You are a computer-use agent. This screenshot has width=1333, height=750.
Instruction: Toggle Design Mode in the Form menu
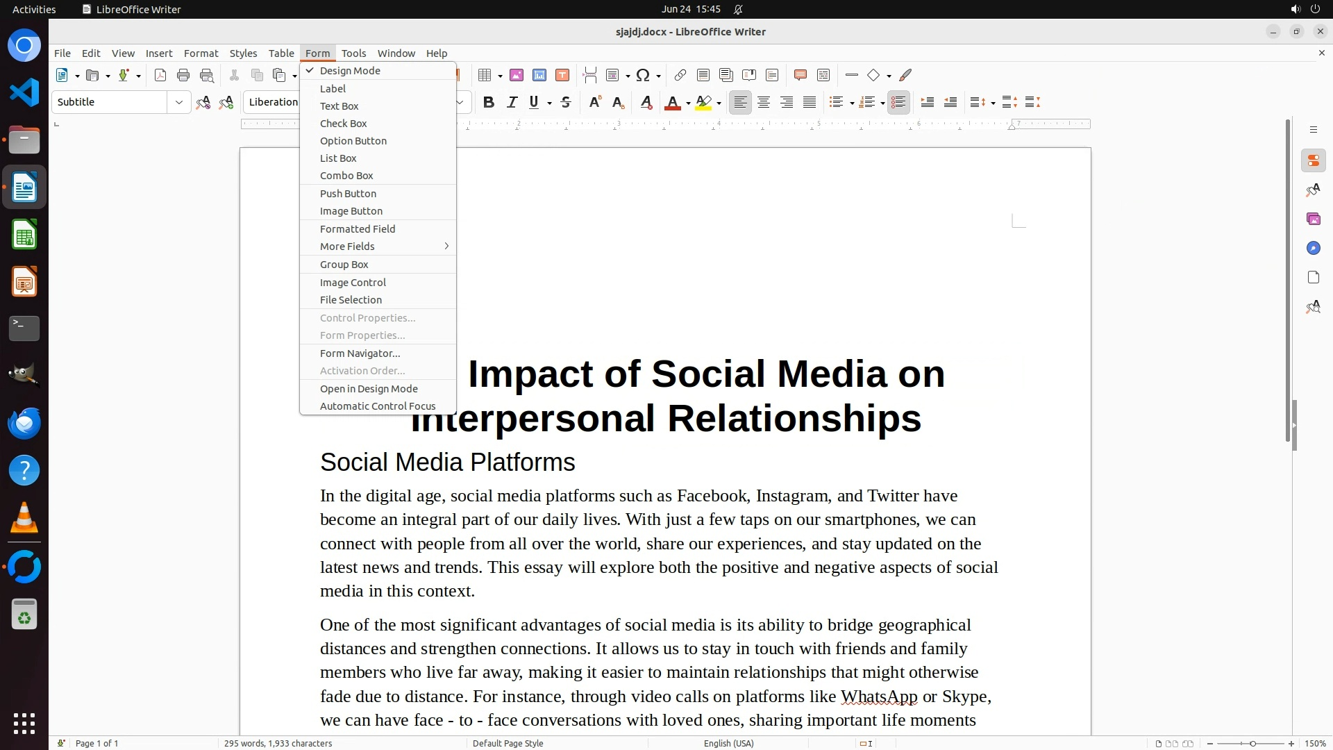tap(350, 71)
